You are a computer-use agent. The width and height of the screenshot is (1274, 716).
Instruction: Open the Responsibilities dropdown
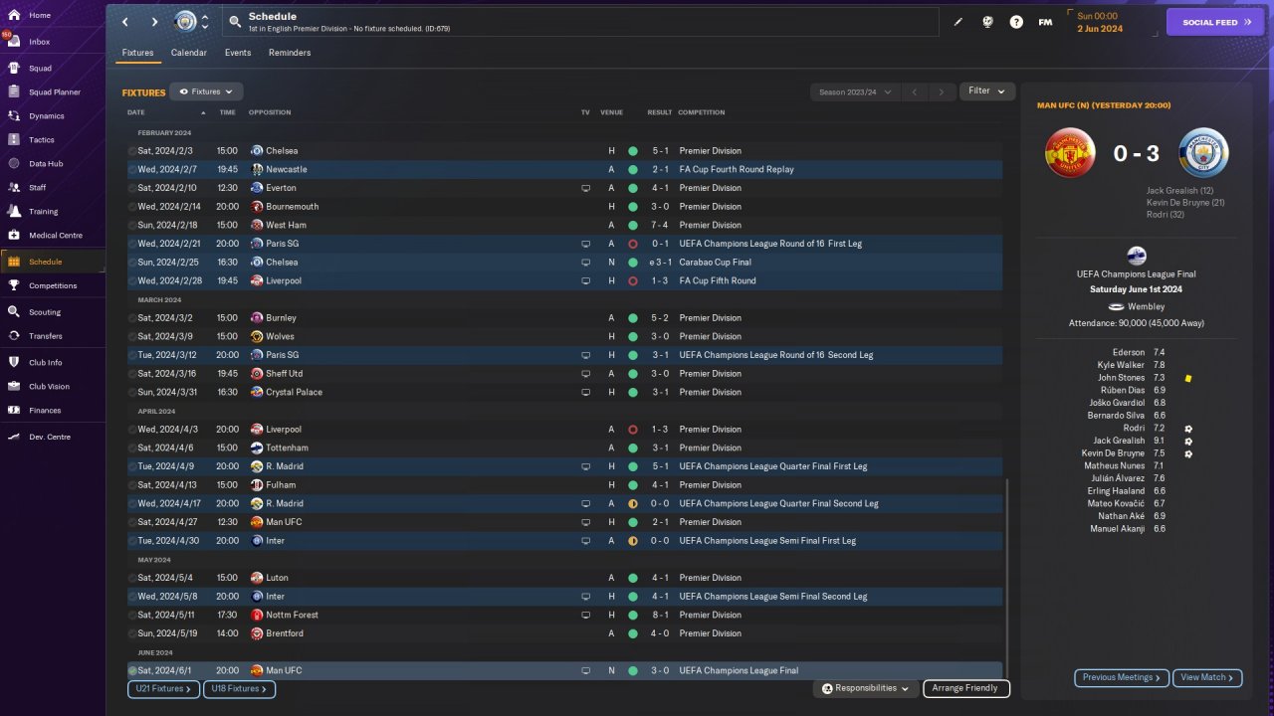pyautogui.click(x=865, y=688)
